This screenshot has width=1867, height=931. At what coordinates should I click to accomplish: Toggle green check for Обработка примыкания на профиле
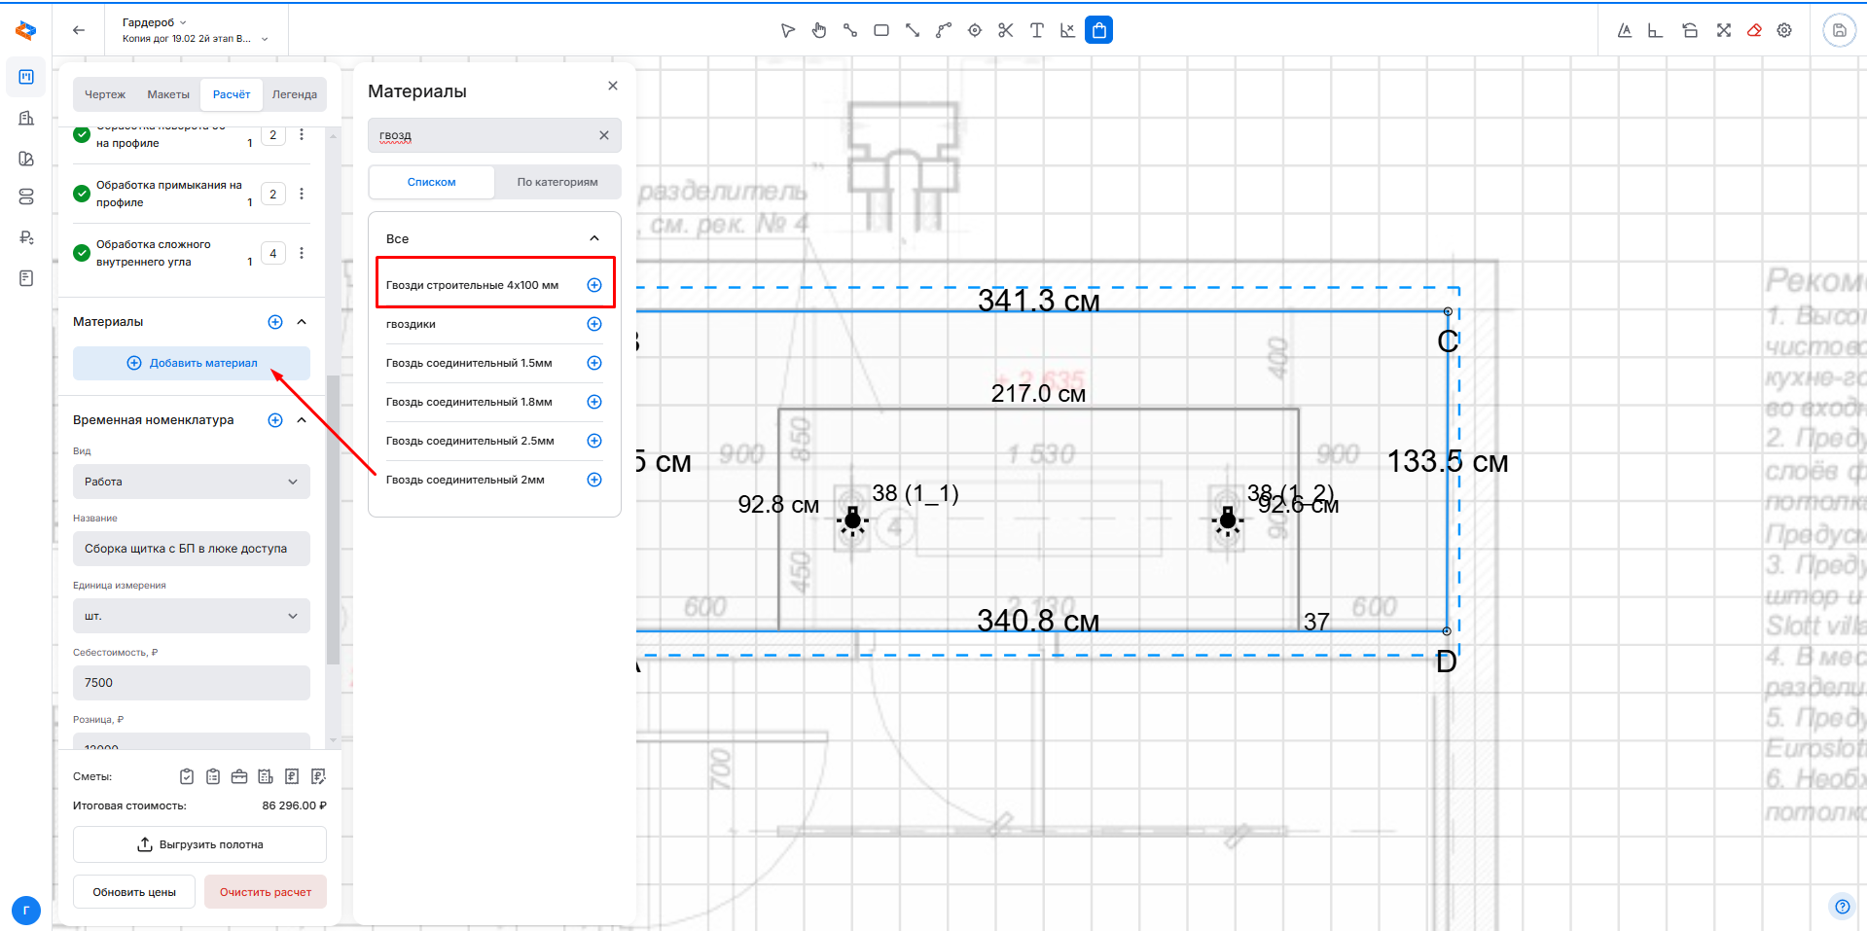pos(83,194)
